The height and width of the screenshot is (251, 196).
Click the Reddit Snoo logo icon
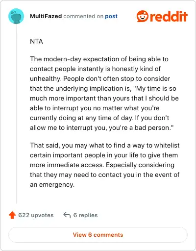(143, 16)
